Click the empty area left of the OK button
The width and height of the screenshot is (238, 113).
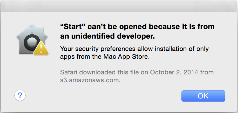point(103,96)
